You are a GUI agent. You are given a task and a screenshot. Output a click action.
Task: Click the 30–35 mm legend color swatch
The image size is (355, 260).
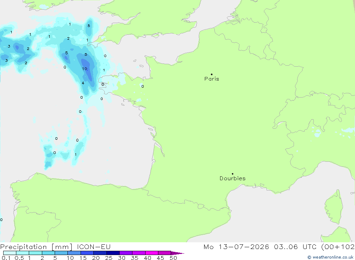tap(126, 253)
